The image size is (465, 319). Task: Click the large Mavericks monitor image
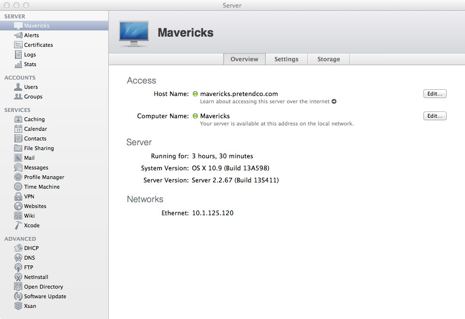(x=134, y=34)
